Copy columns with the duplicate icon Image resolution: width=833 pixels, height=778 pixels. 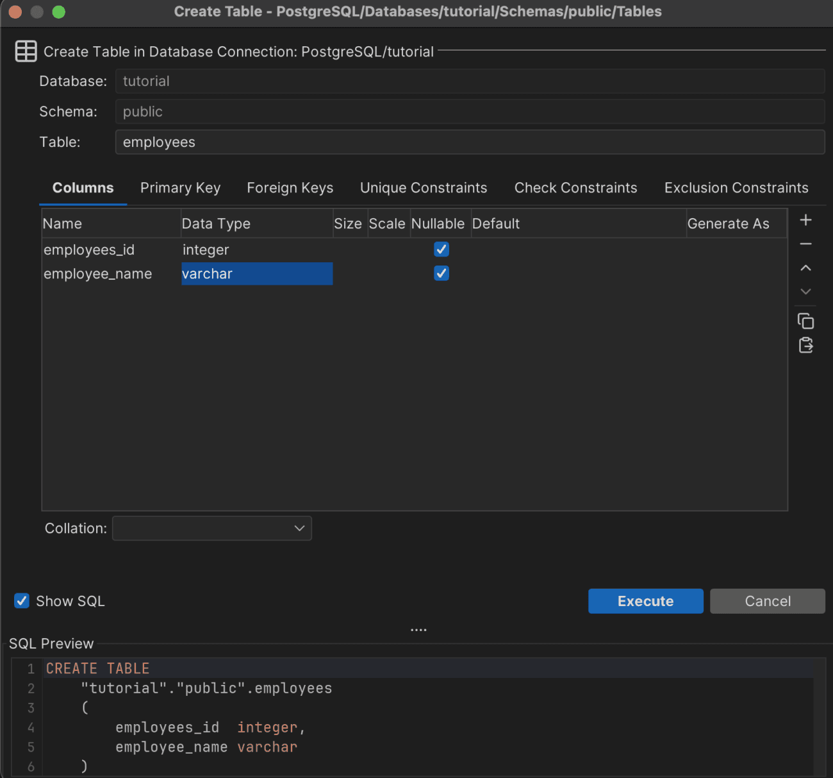pos(805,321)
